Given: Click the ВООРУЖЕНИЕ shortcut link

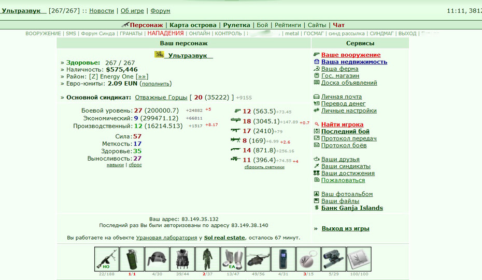Looking at the screenshot, I should 43,34.
